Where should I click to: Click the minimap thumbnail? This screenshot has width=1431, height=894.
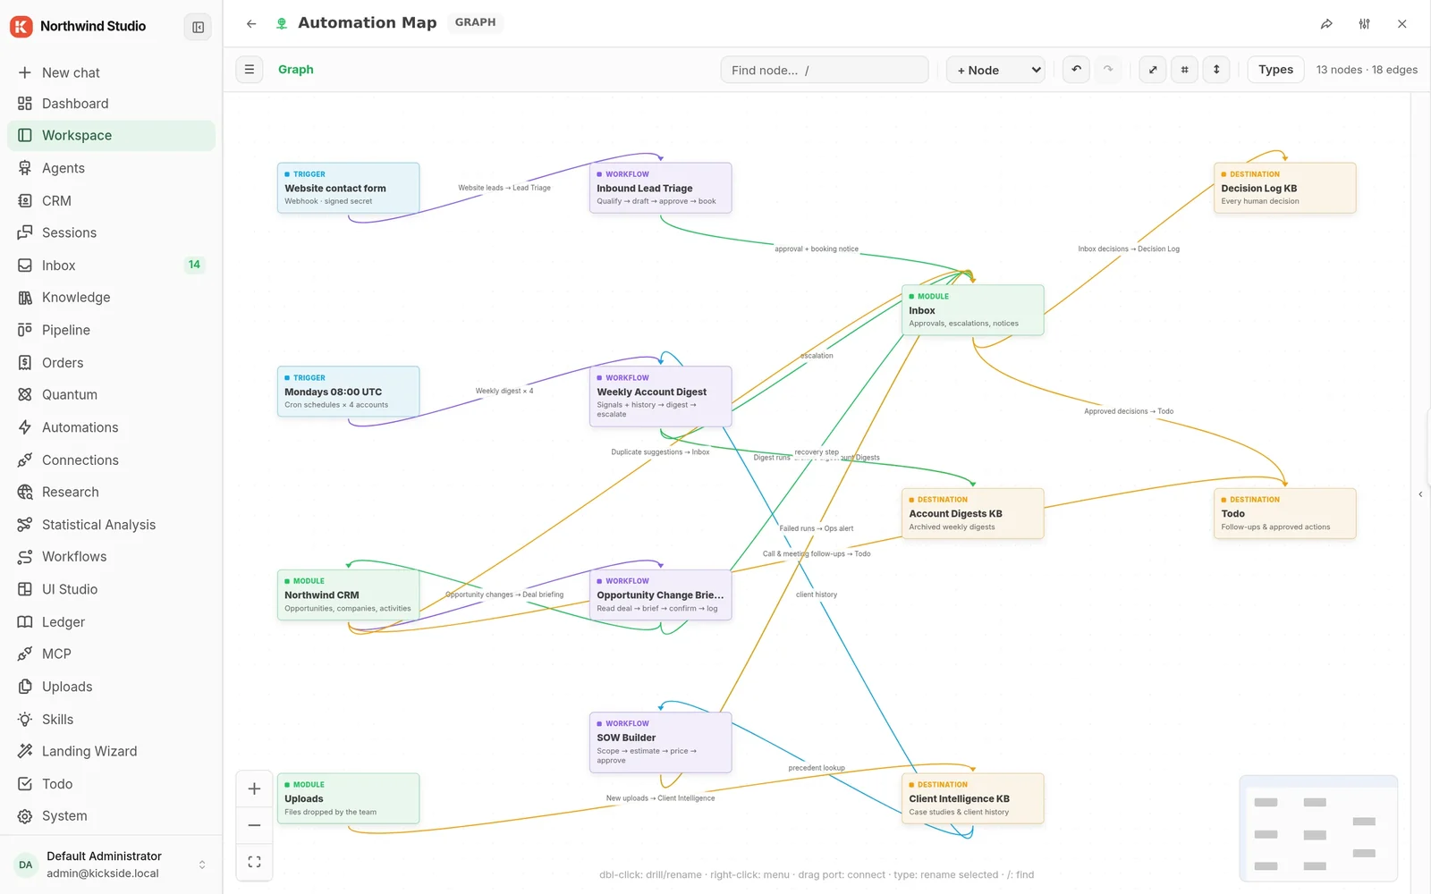tap(1318, 829)
